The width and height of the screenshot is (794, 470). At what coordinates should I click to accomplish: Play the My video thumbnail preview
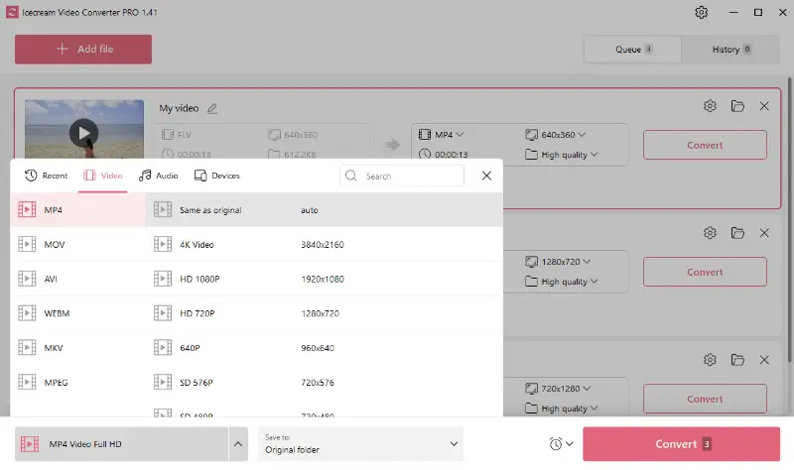84,133
